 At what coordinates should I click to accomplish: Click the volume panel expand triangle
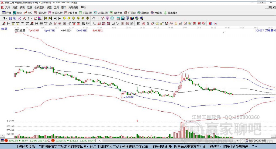click(2, 136)
